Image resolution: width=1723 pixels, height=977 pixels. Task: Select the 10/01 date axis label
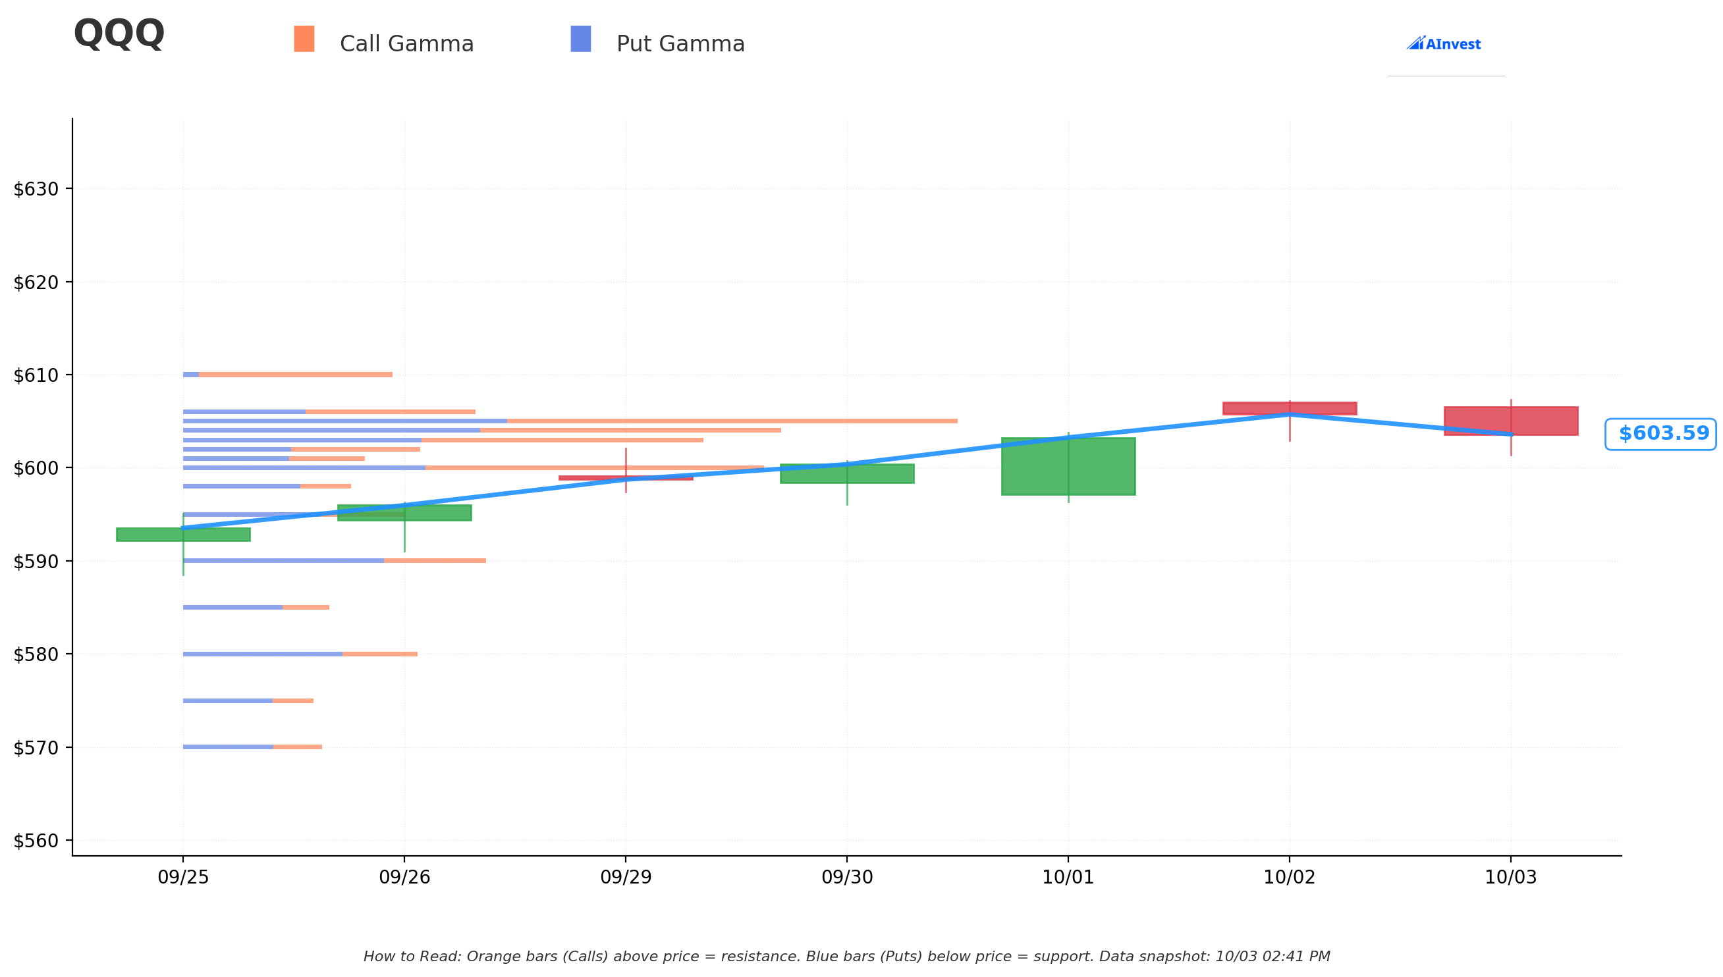click(x=1068, y=877)
